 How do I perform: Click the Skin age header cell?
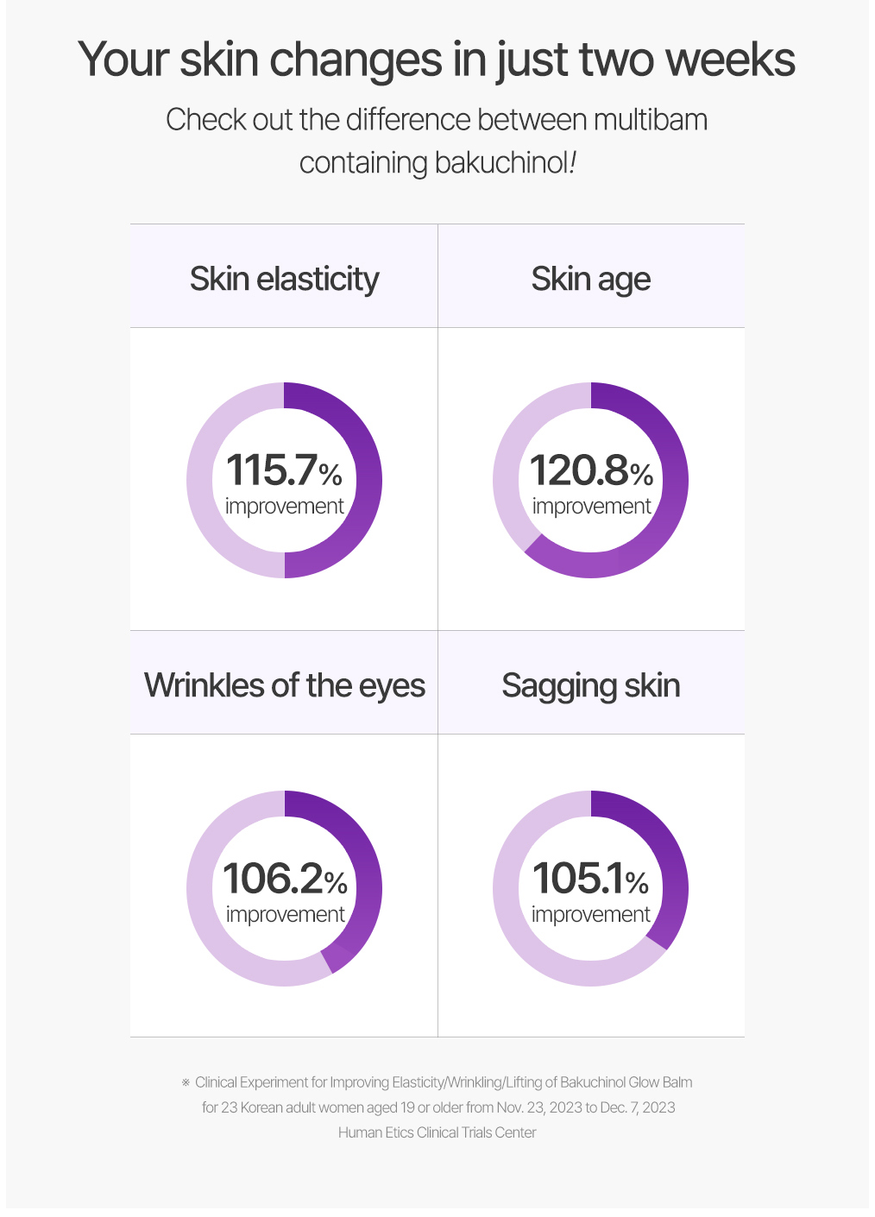click(591, 276)
